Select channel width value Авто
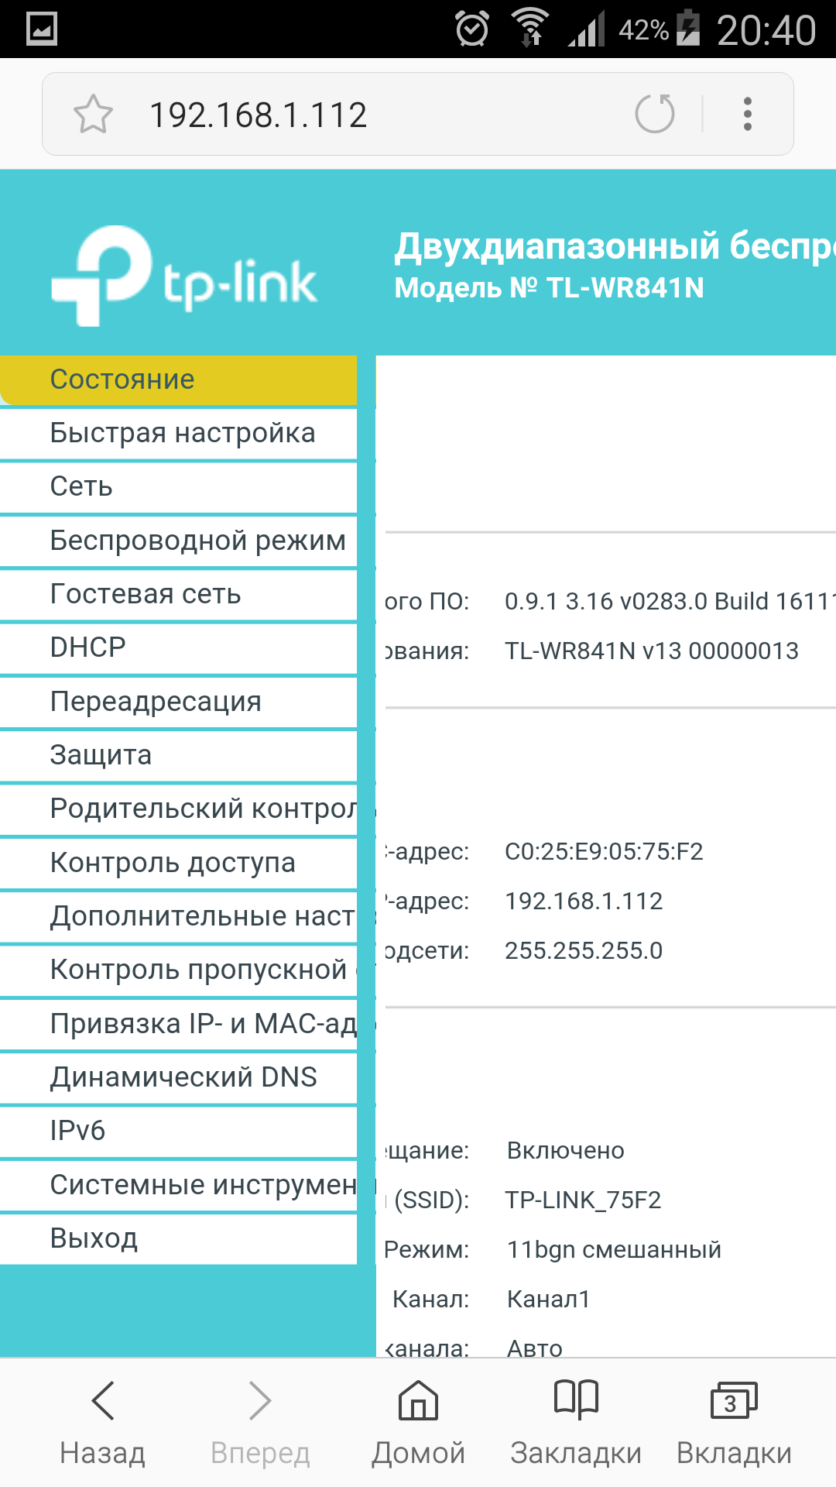The image size is (836, 1487). 535,1348
